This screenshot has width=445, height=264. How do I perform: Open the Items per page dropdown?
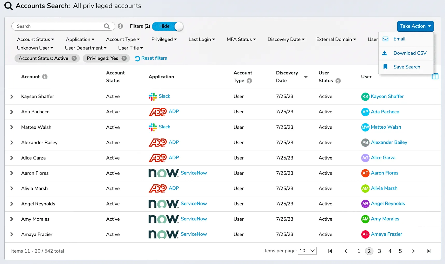pyautogui.click(x=307, y=251)
